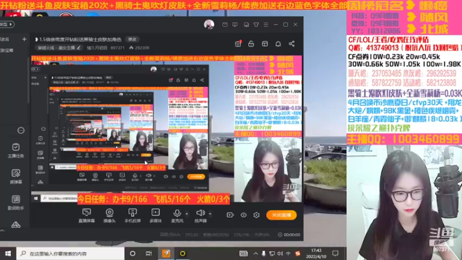
Task: Open the Windows action center
Action: [336, 254]
